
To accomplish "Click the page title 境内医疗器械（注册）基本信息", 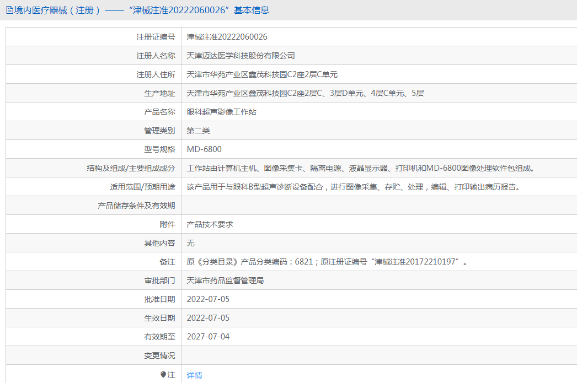I will click(x=142, y=10).
